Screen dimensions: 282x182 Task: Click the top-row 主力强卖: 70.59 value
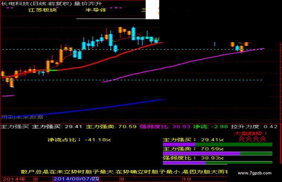click(111, 127)
